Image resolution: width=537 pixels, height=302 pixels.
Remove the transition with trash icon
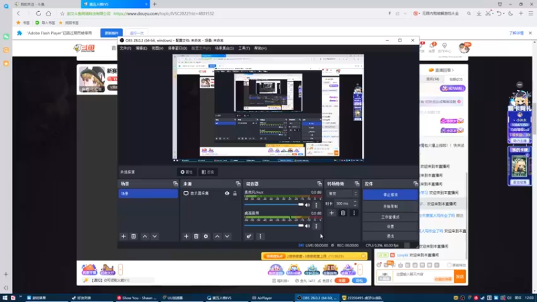click(x=343, y=213)
